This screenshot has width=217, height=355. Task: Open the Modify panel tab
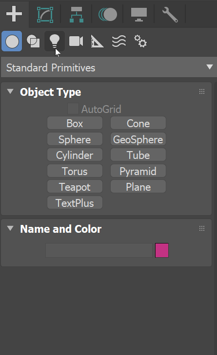pos(45,15)
